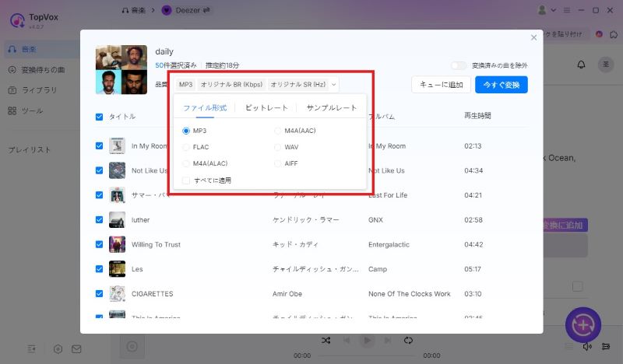Uncheck the luther track checkbox
The image size is (623, 364).
click(x=100, y=219)
